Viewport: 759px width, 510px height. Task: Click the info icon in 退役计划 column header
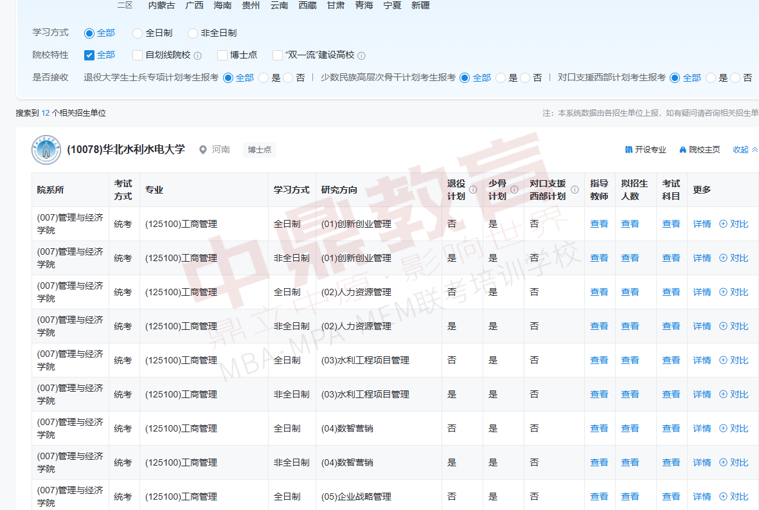473,190
